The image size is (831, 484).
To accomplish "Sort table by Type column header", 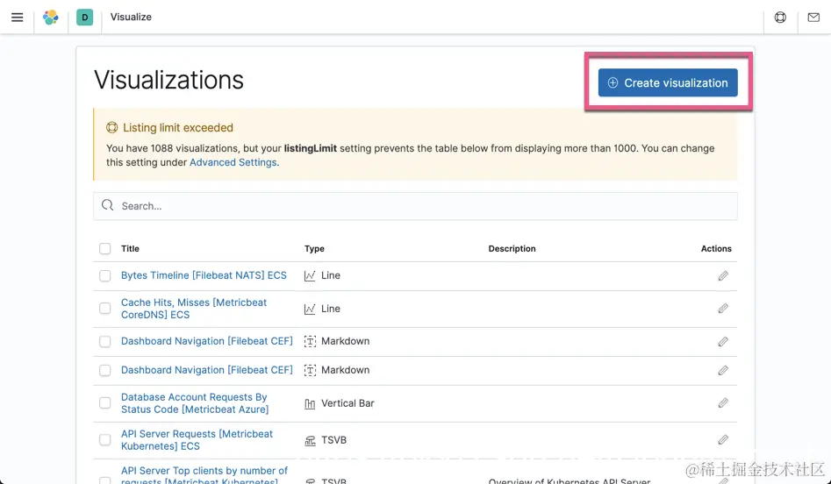I will click(314, 248).
